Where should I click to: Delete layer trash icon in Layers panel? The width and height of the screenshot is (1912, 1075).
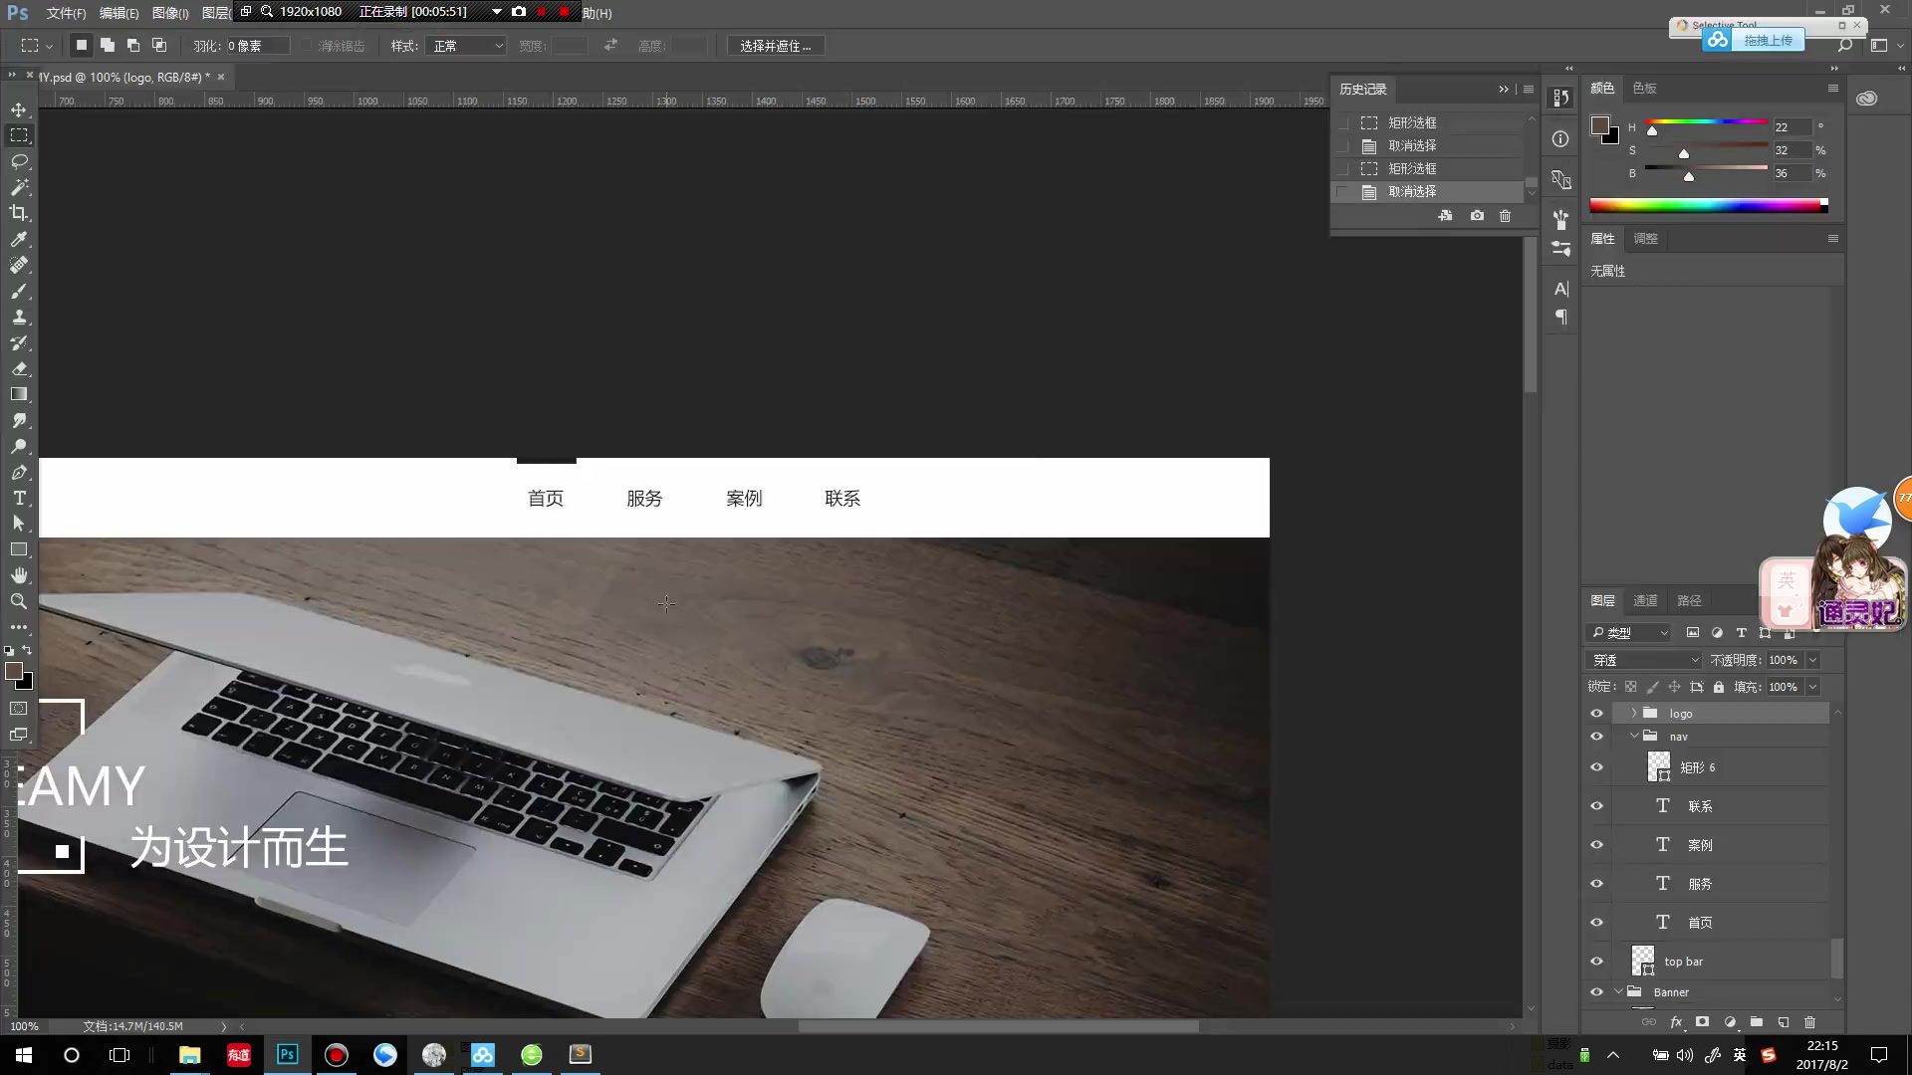(x=1810, y=1022)
